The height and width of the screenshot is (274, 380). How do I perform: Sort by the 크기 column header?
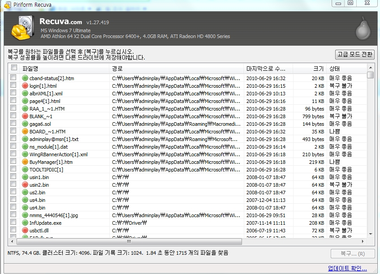click(x=309, y=68)
